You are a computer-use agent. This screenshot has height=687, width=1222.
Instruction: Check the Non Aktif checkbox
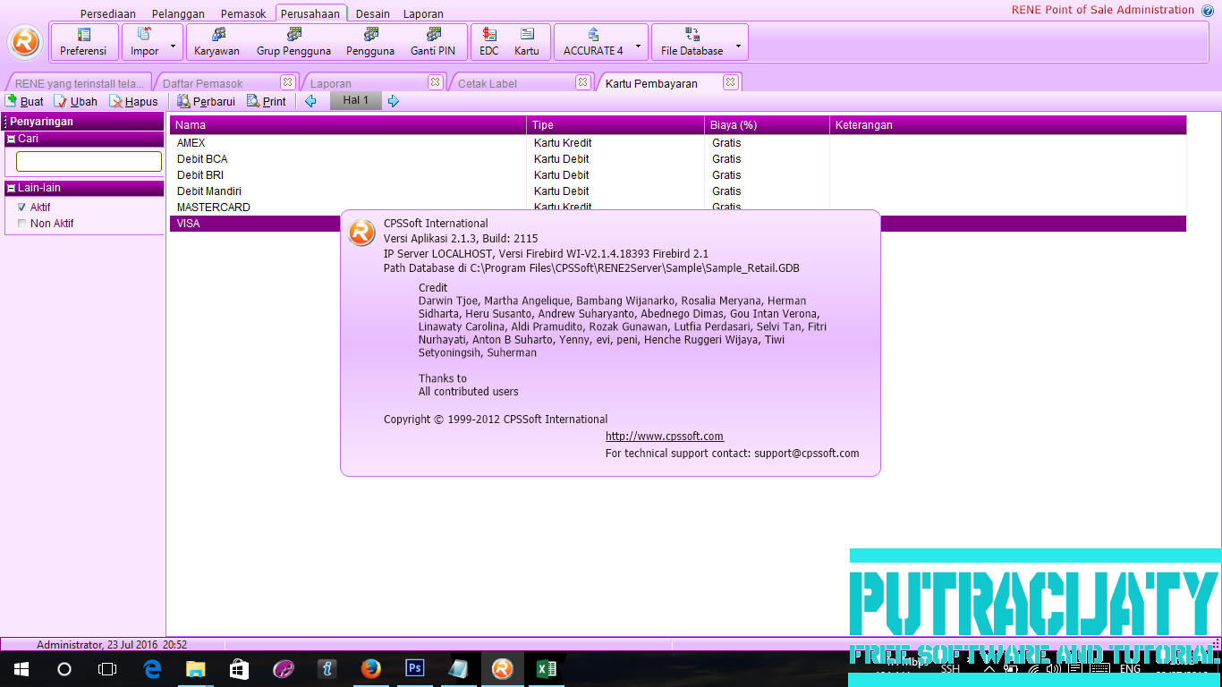[x=22, y=224]
